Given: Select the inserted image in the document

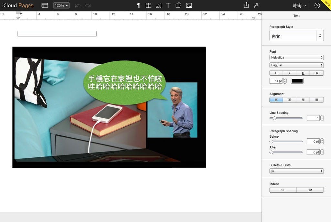Looking at the screenshot, I should point(109,107).
